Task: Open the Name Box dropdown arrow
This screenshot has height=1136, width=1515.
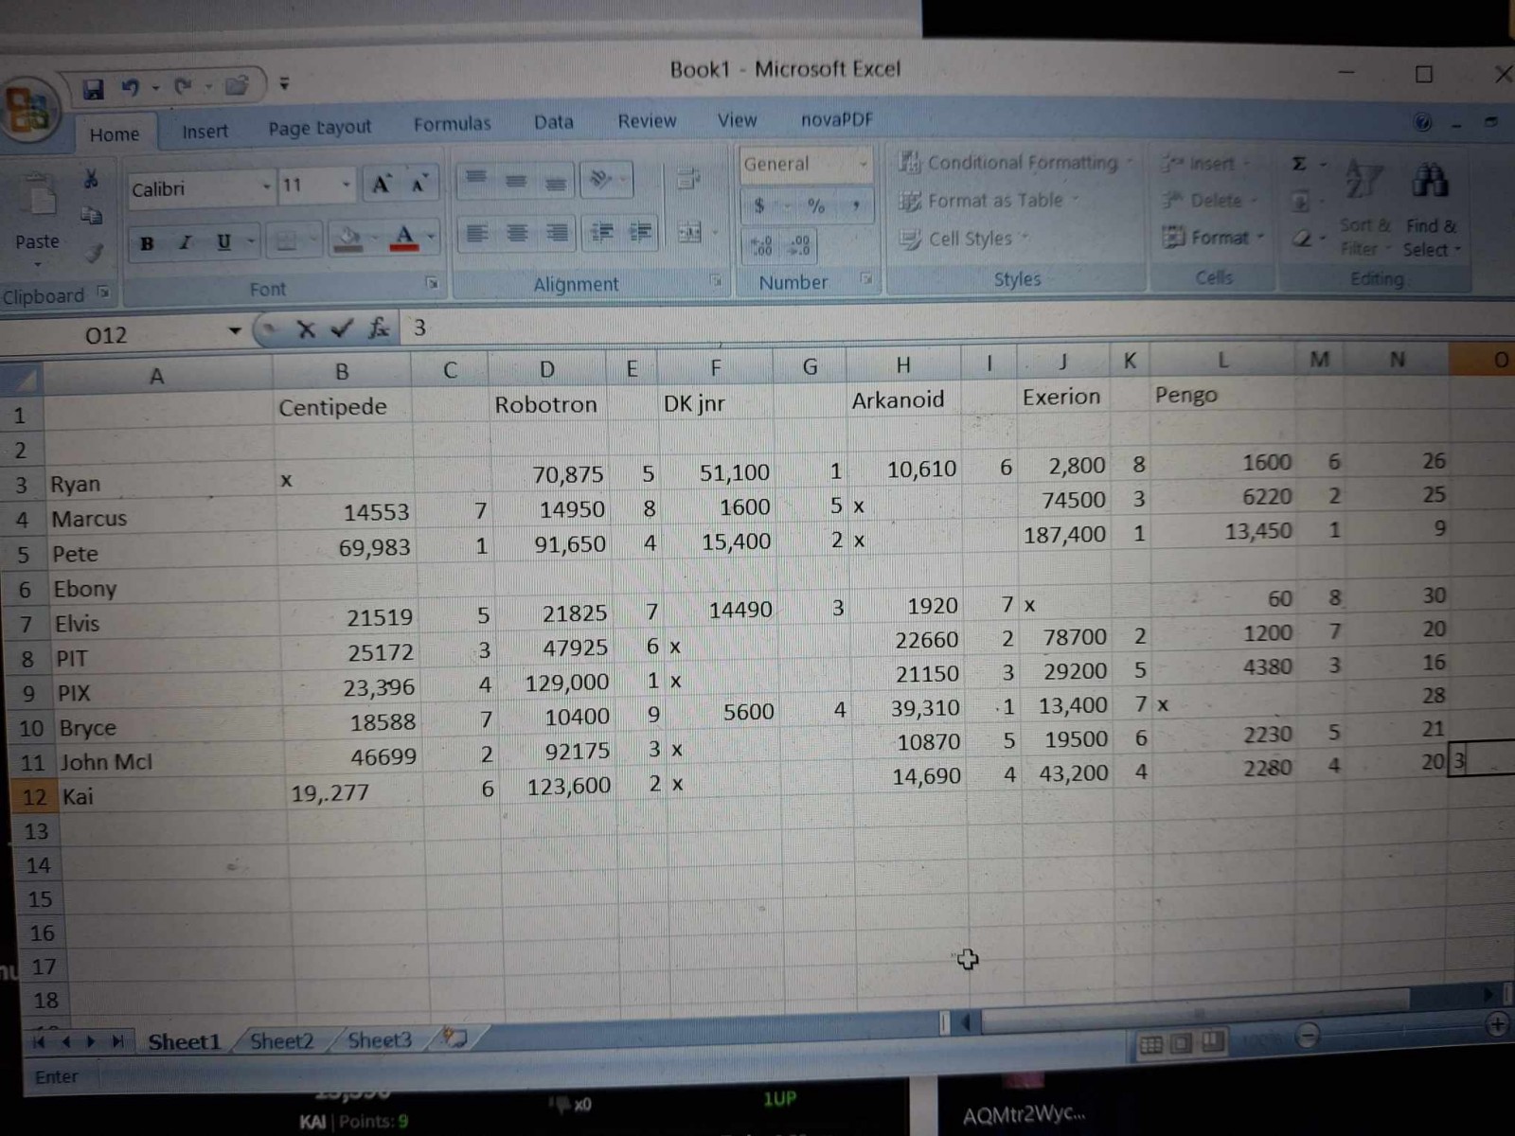Action: click(x=235, y=331)
